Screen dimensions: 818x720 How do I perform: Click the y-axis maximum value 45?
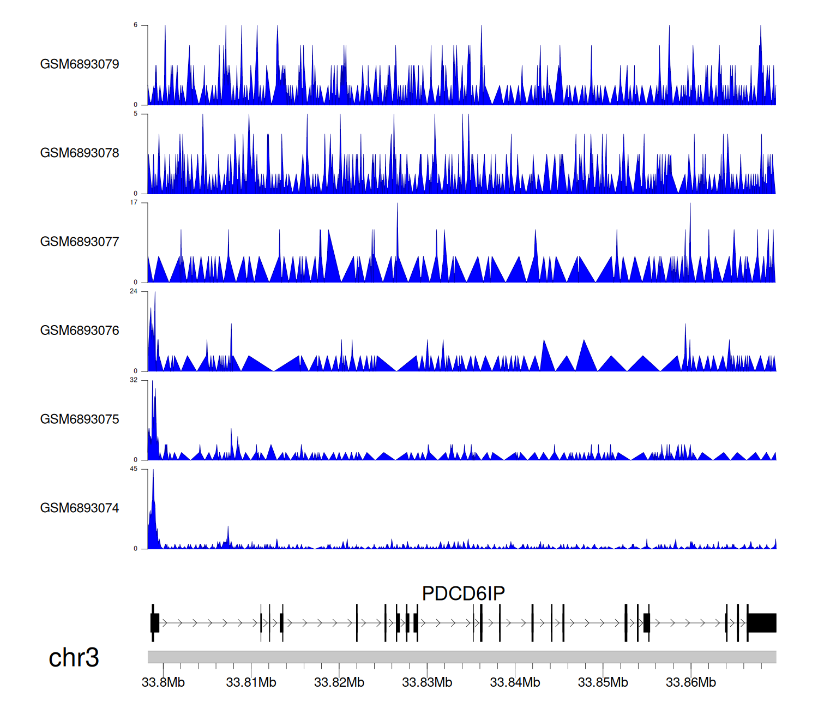click(134, 469)
